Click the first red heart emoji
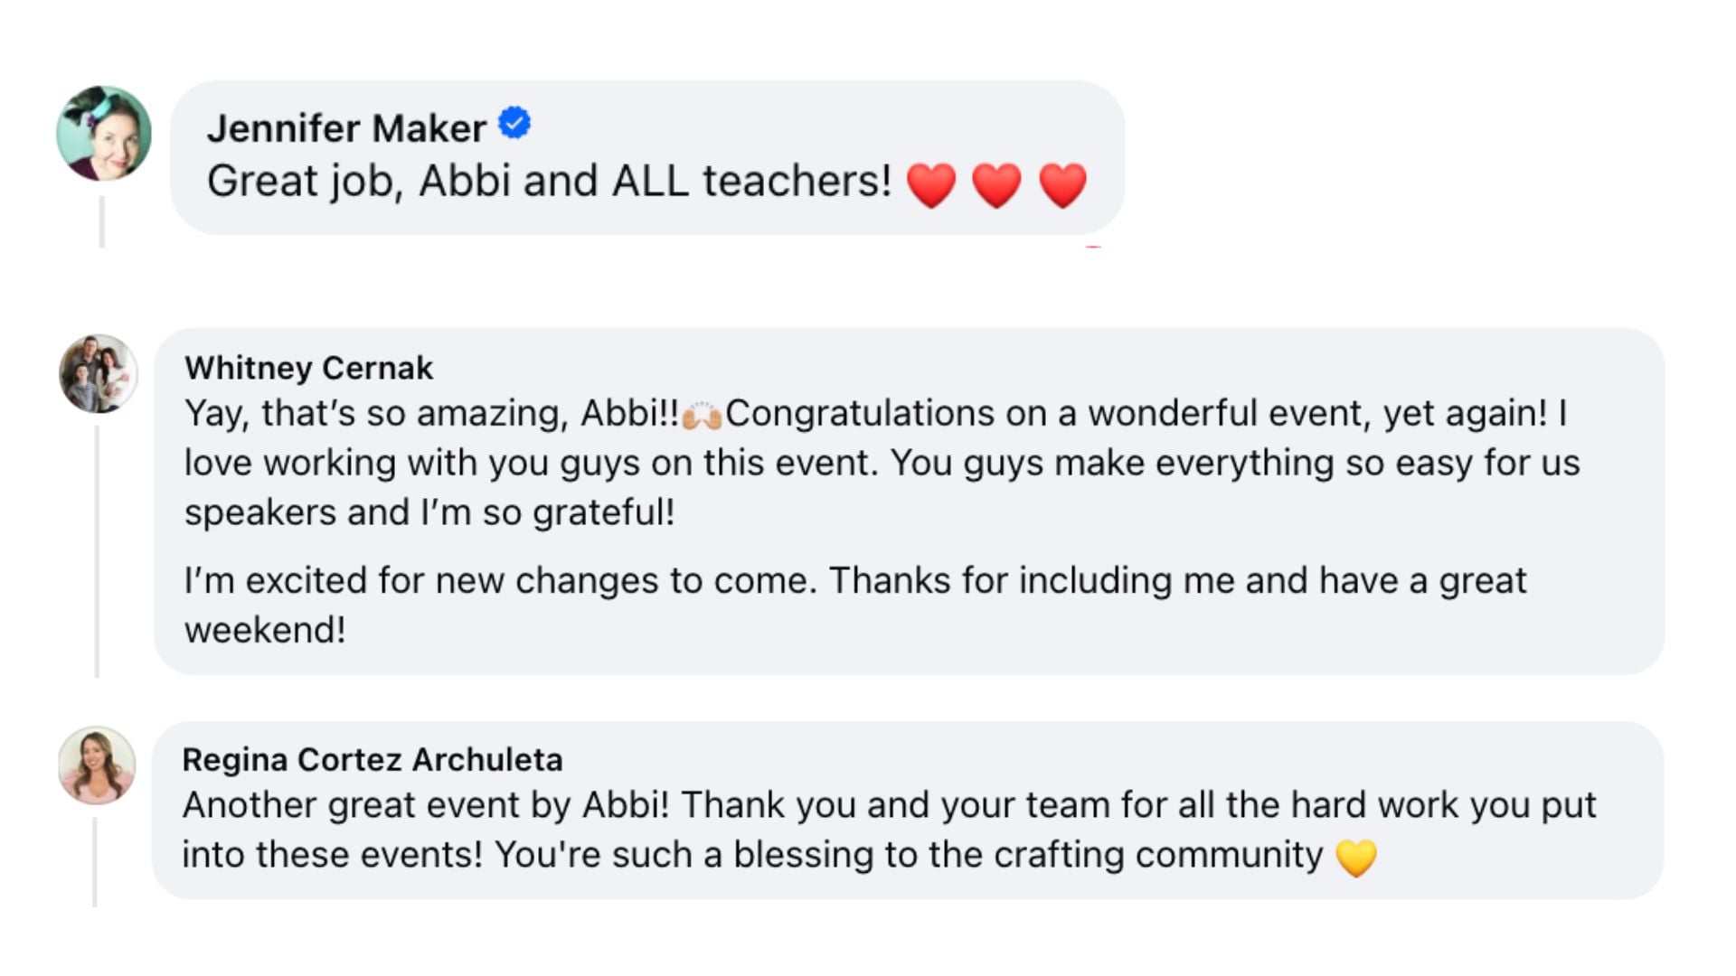The image size is (1736, 976). [x=930, y=185]
